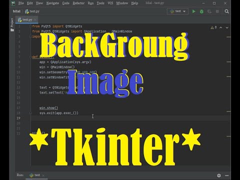Open the Edit menu
Screen dimensions: 240x180
pyautogui.click(x=30, y=3)
